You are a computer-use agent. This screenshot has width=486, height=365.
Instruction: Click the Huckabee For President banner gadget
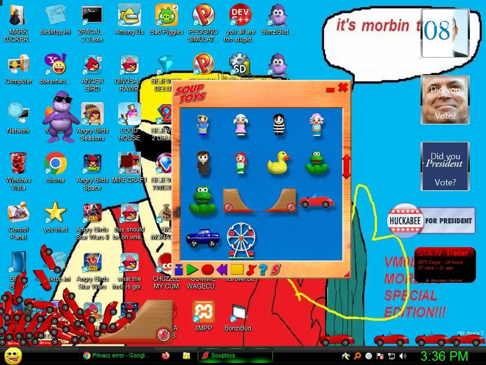(431, 221)
